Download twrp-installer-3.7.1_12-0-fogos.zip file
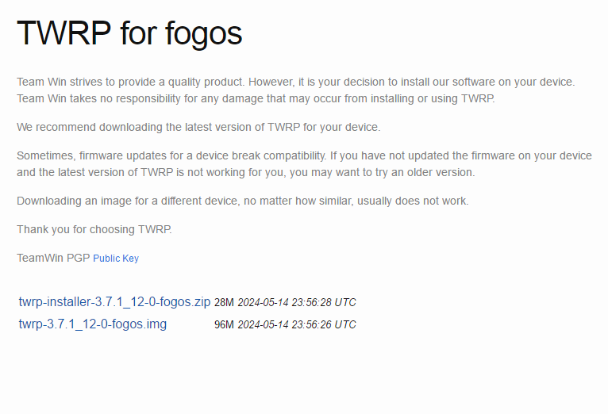This screenshot has width=608, height=414. click(x=114, y=301)
